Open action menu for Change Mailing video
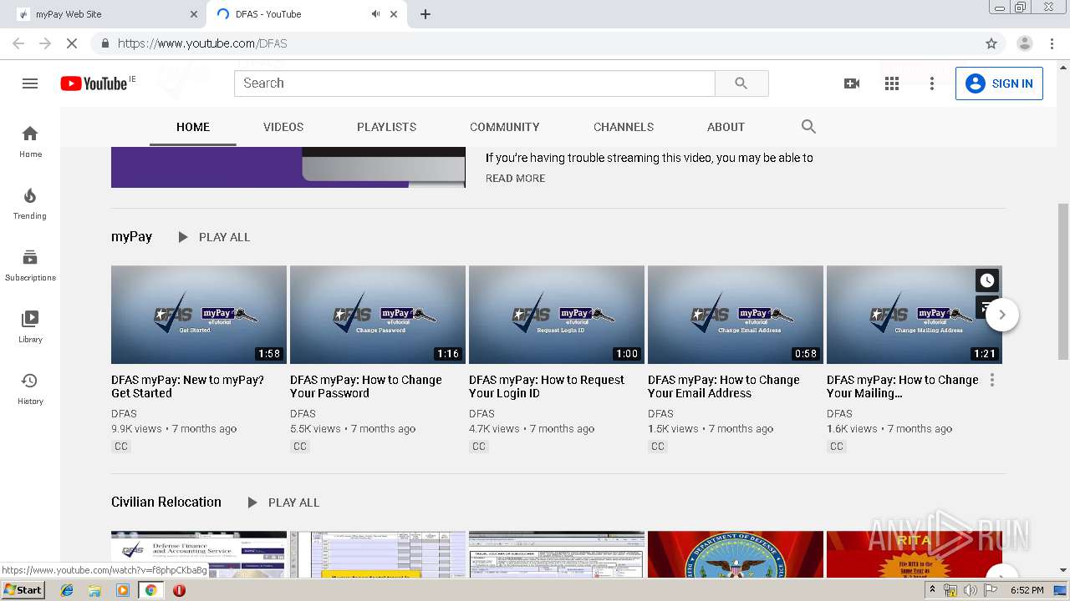 (x=992, y=380)
